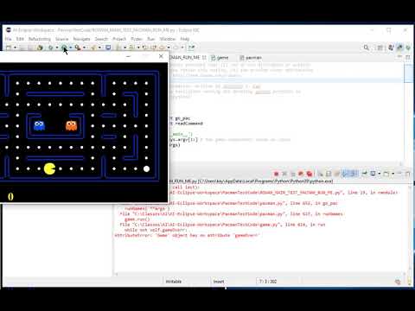Minimize the Console panel

pos(399,173)
